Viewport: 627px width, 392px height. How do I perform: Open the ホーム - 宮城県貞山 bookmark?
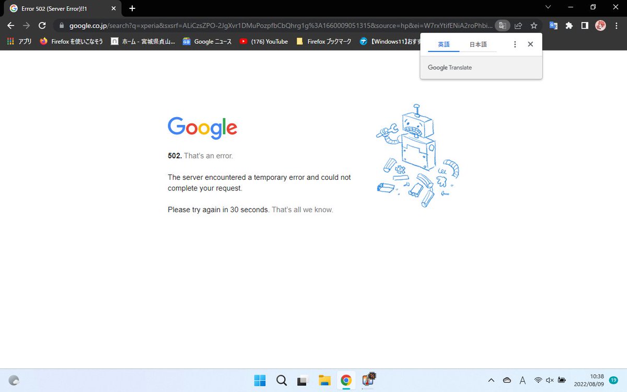click(143, 41)
